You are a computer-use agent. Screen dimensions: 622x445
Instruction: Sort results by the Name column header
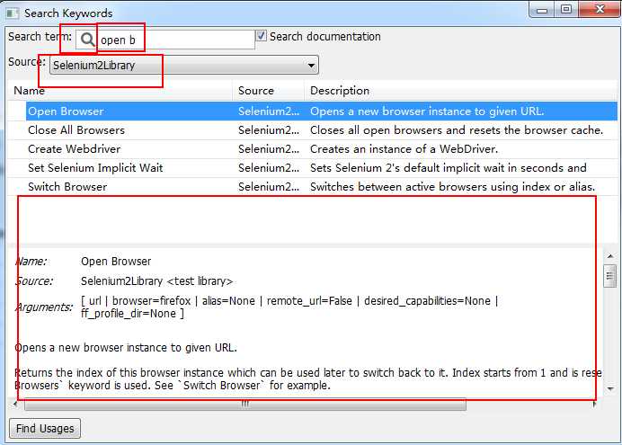(x=120, y=91)
